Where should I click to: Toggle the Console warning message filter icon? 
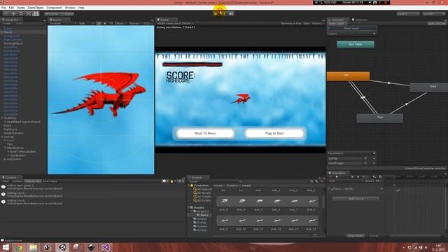click(x=173, y=181)
